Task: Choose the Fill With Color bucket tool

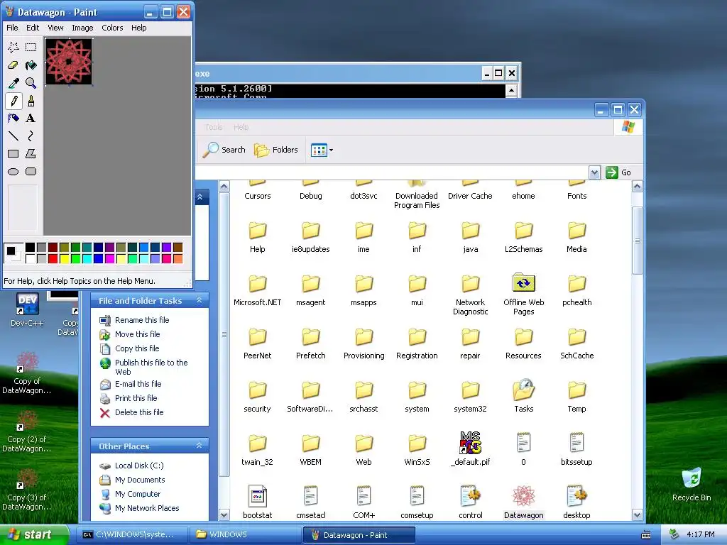Action: 31,65
